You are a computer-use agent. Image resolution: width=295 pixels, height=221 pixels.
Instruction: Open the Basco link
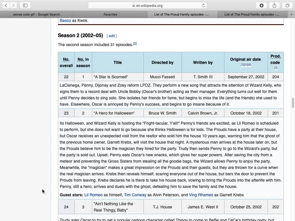pyautogui.click(x=65, y=20)
